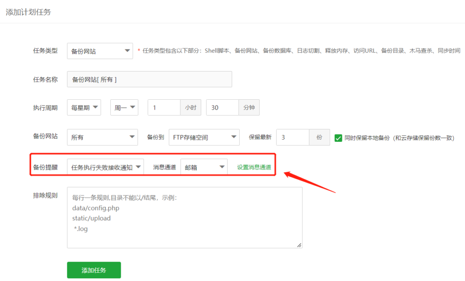Click the 排除规则 label
Screen dimensions: 465x281
[45, 195]
